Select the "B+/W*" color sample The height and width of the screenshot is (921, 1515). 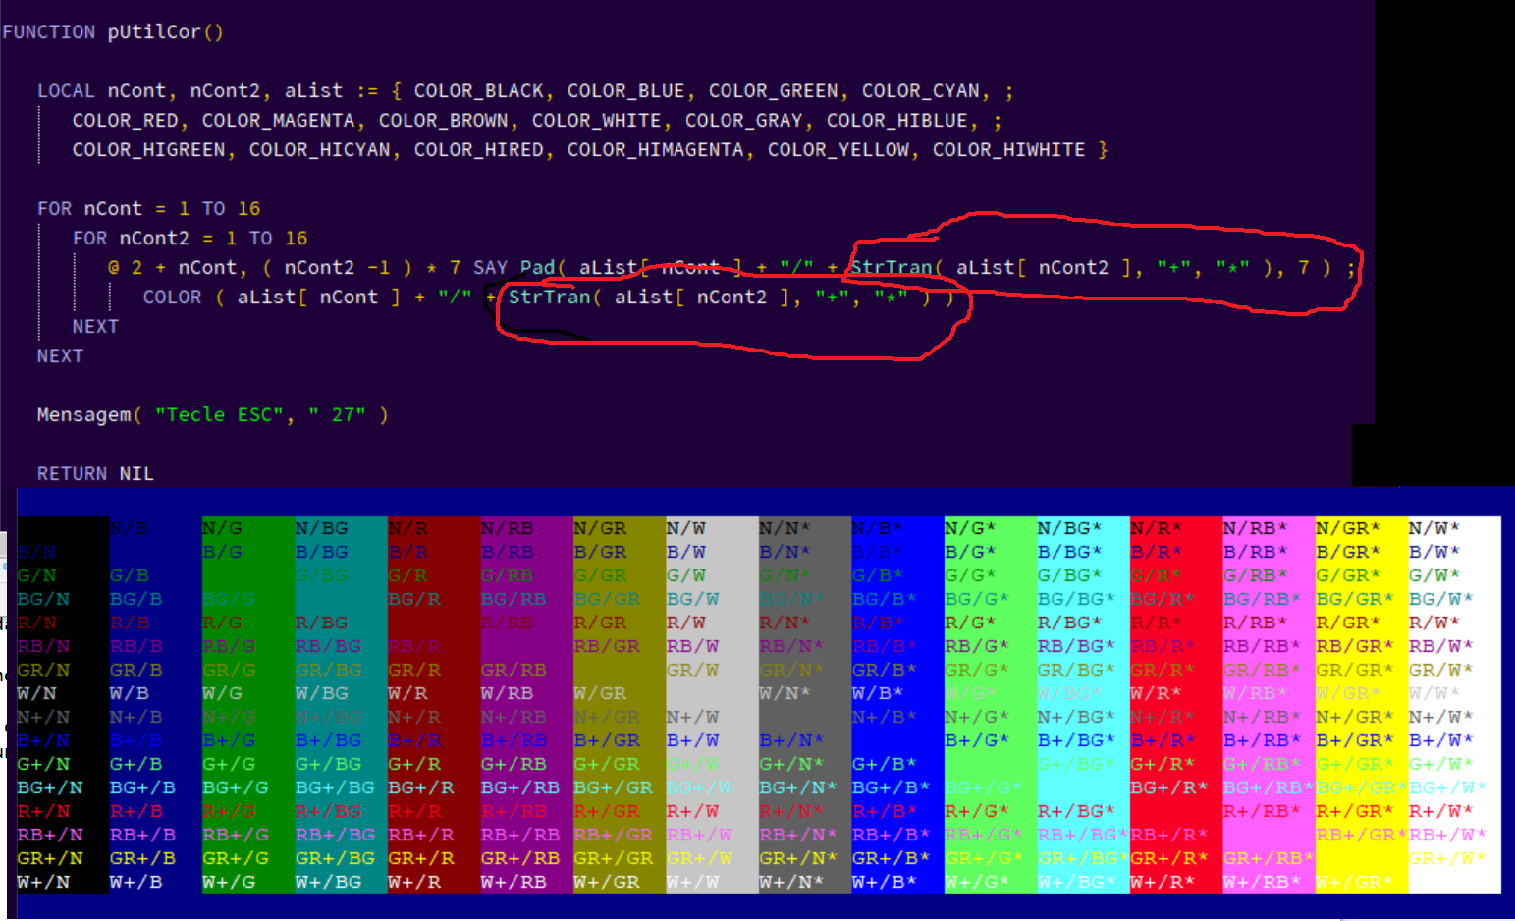[1441, 740]
